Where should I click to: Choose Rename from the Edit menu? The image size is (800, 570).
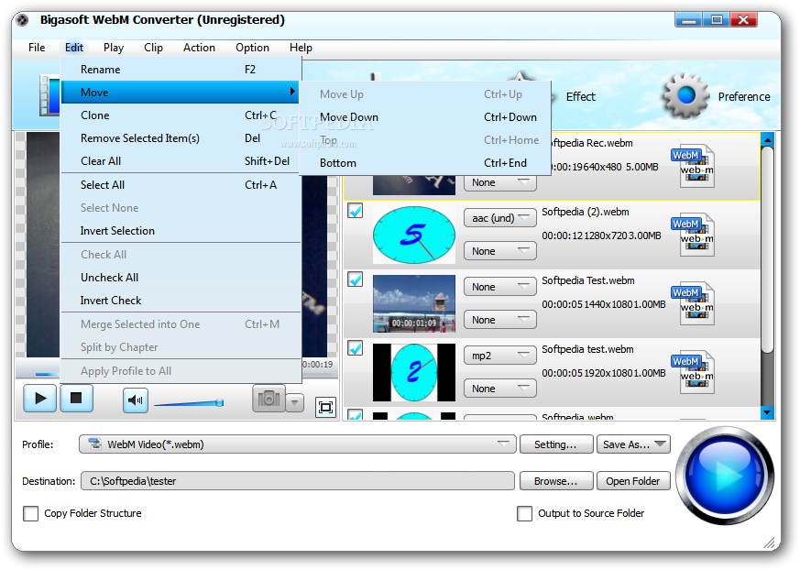click(181, 70)
